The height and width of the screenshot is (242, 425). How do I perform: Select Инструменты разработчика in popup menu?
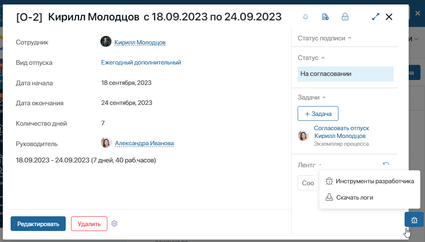click(370, 181)
